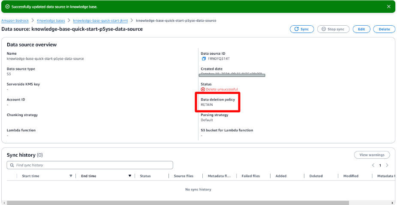
Task: Copy the data source ID icon
Action: (x=204, y=59)
